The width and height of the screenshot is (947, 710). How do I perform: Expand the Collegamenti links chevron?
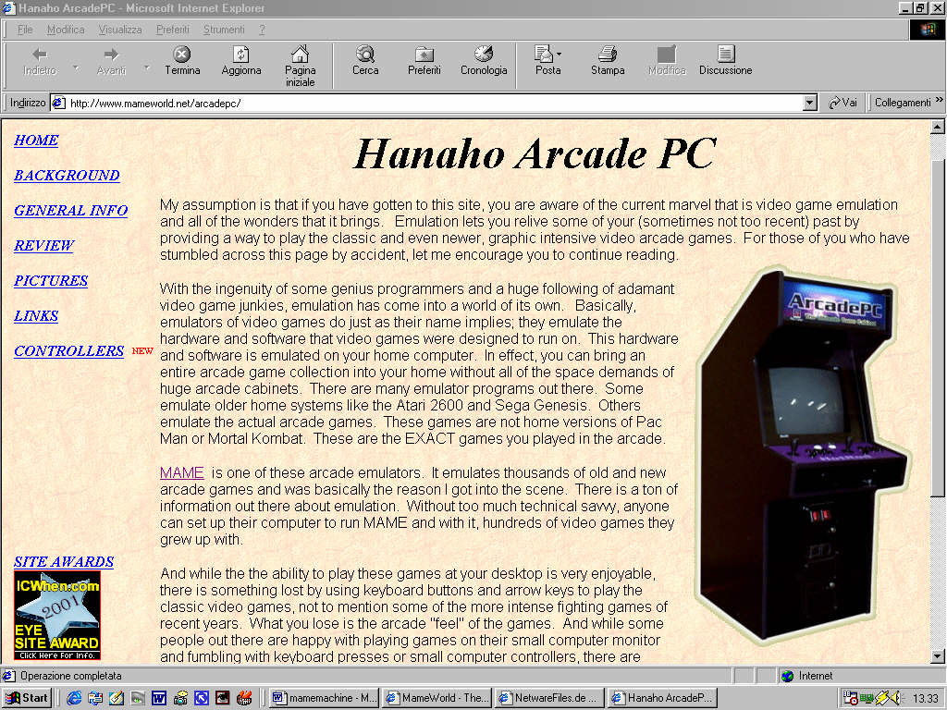coord(940,100)
